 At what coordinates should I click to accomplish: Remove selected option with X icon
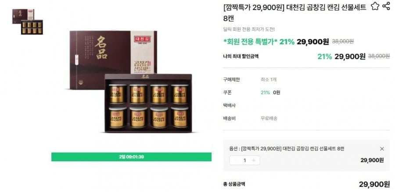pos(382,149)
